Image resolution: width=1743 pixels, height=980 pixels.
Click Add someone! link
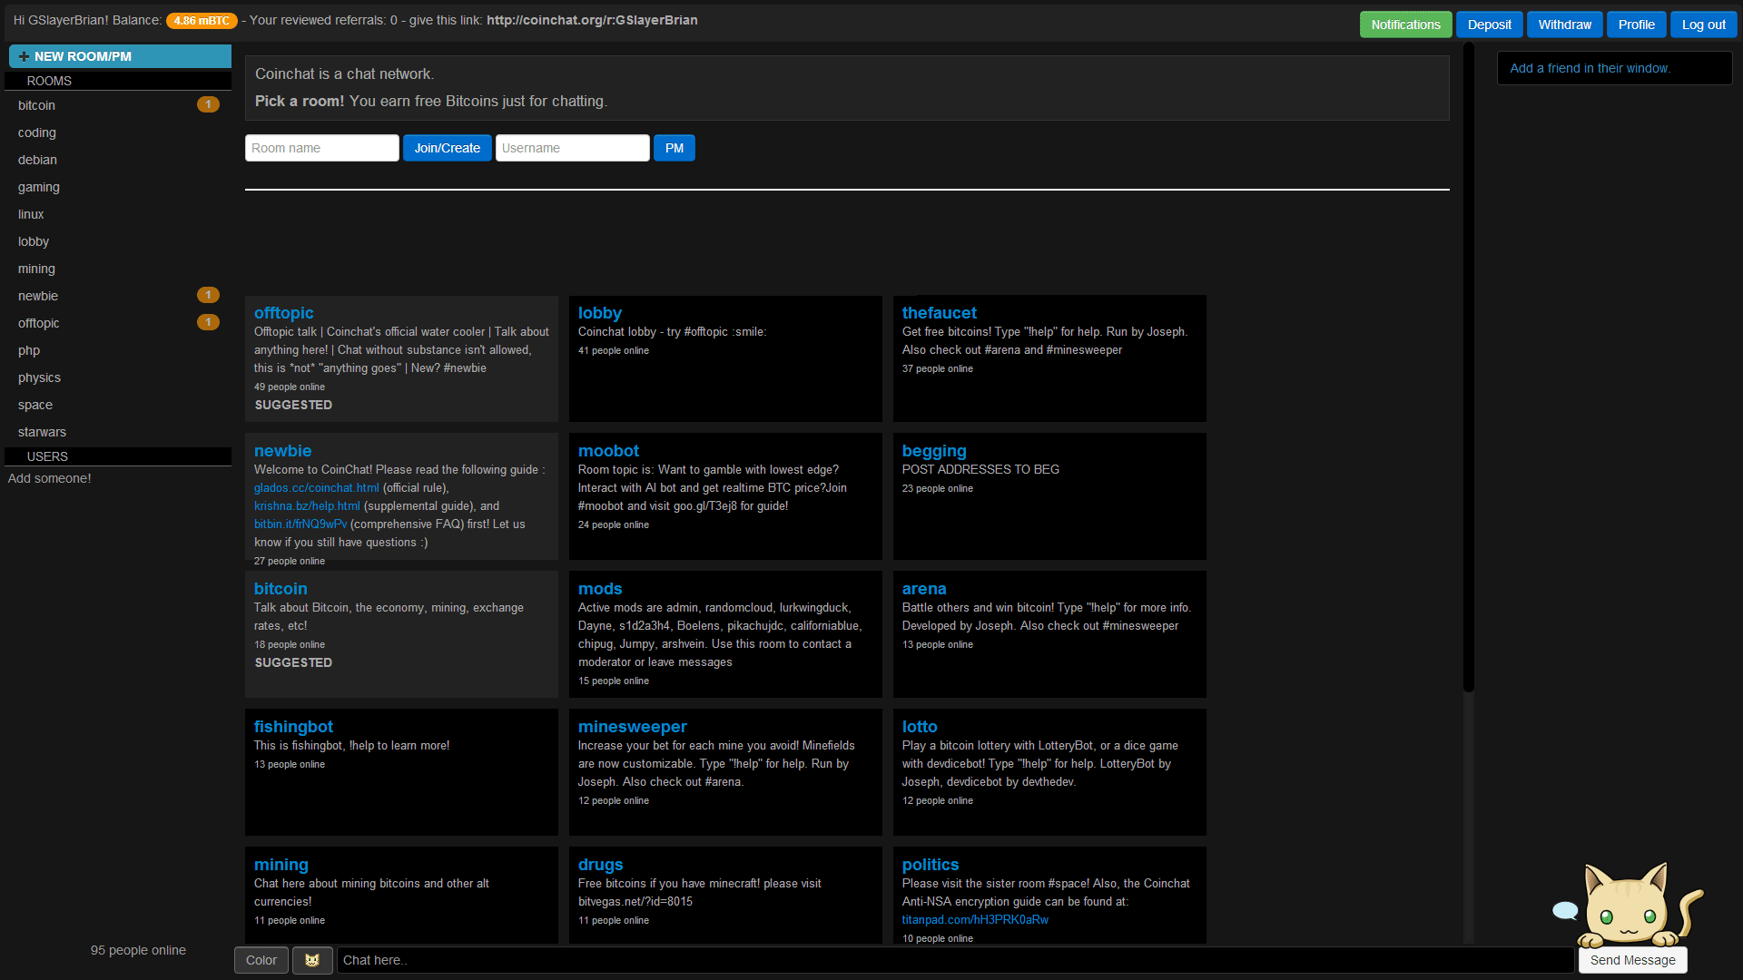click(x=50, y=478)
